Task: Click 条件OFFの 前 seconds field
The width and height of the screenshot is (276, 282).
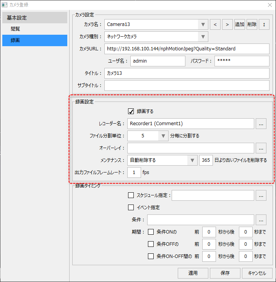Action: click(209, 244)
